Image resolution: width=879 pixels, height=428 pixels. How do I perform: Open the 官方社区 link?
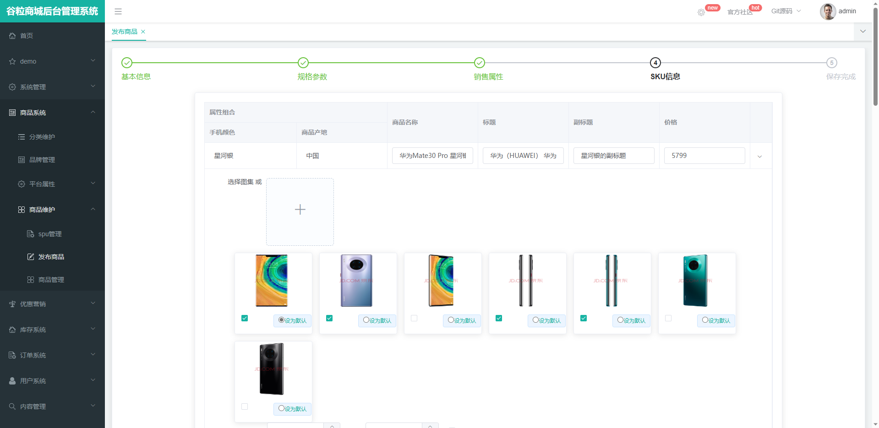coord(739,12)
